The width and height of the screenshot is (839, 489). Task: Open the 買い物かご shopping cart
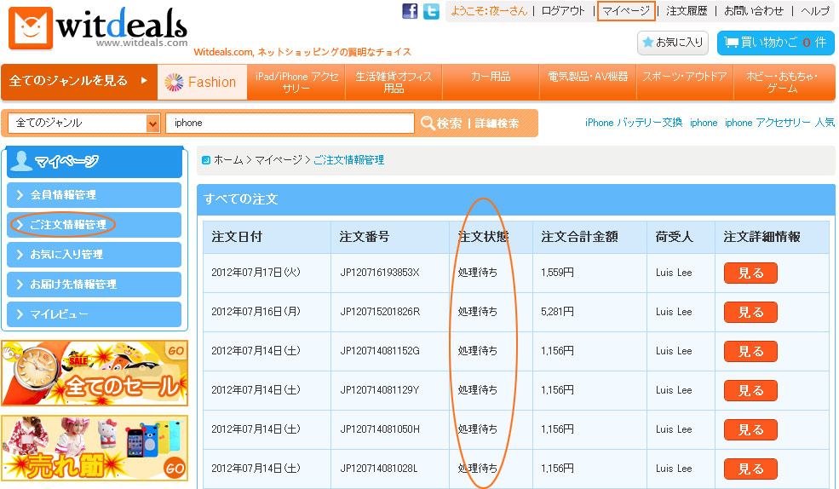tap(775, 43)
